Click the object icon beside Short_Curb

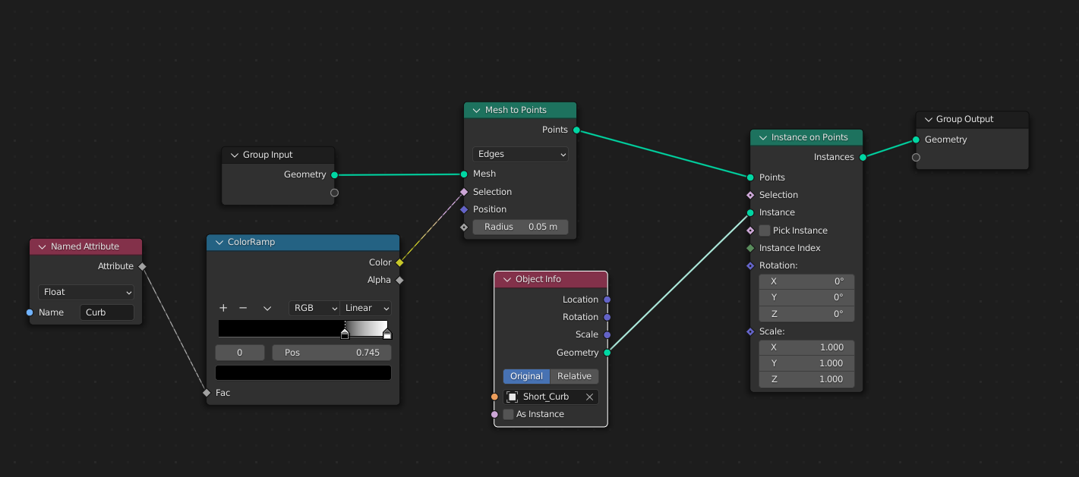[513, 397]
